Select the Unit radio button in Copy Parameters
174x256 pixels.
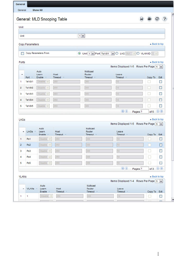tap(79, 53)
